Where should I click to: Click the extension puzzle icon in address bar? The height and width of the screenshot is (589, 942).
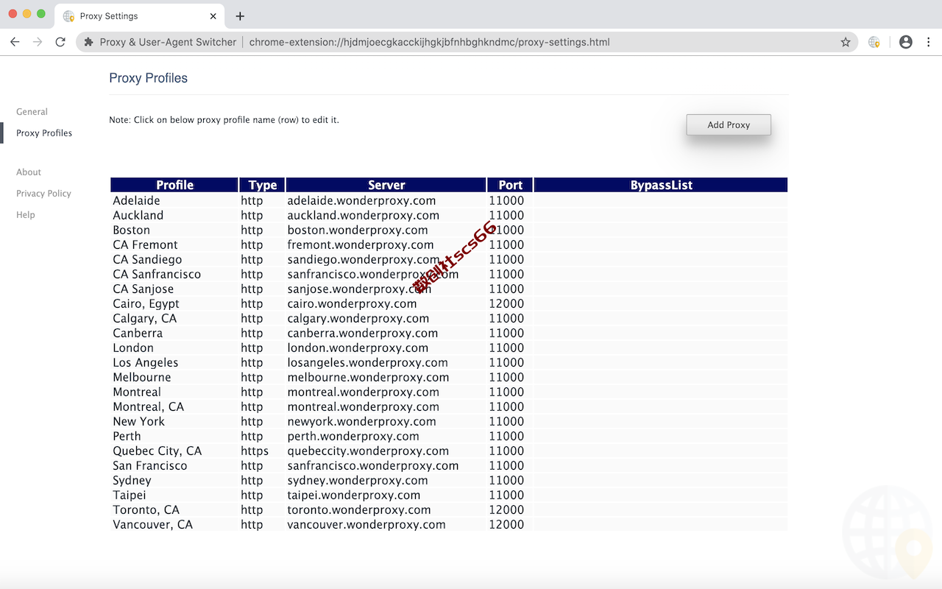pyautogui.click(x=88, y=42)
